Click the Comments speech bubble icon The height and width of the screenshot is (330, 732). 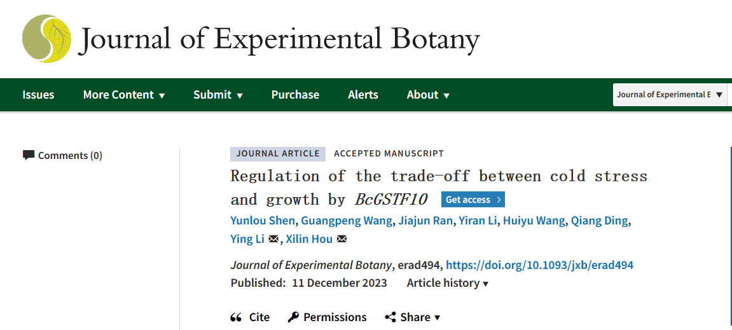pos(29,155)
